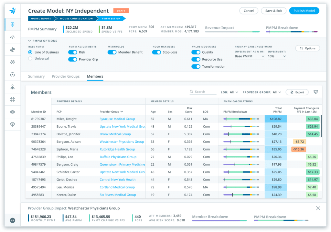Turn off the Quality value modifier
331x232 pixels.
[196, 52]
